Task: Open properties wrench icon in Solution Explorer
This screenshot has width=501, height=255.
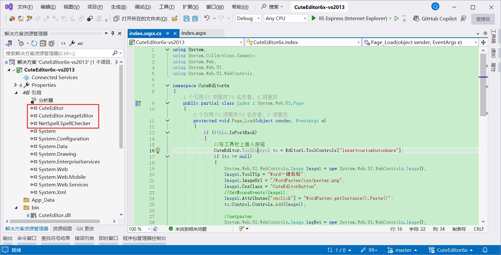Action: click(72, 43)
